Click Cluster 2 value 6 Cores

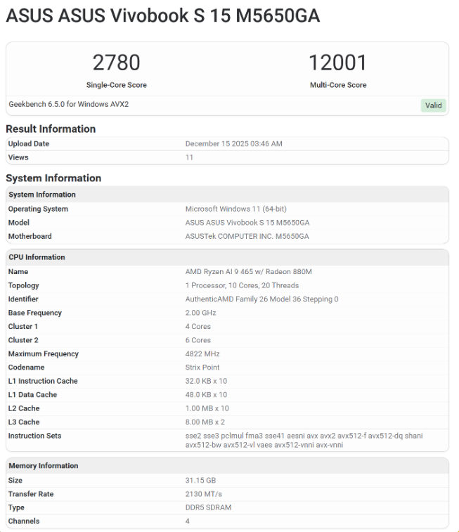[198, 340]
